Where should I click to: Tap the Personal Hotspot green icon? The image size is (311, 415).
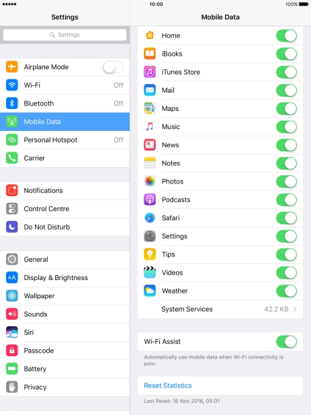click(12, 140)
